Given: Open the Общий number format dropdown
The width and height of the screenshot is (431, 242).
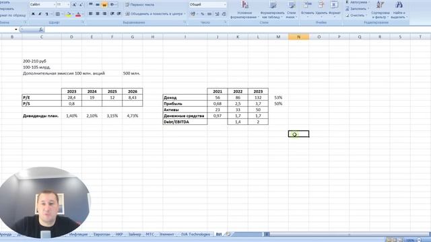Looking at the screenshot, I should pyautogui.click(x=225, y=5).
